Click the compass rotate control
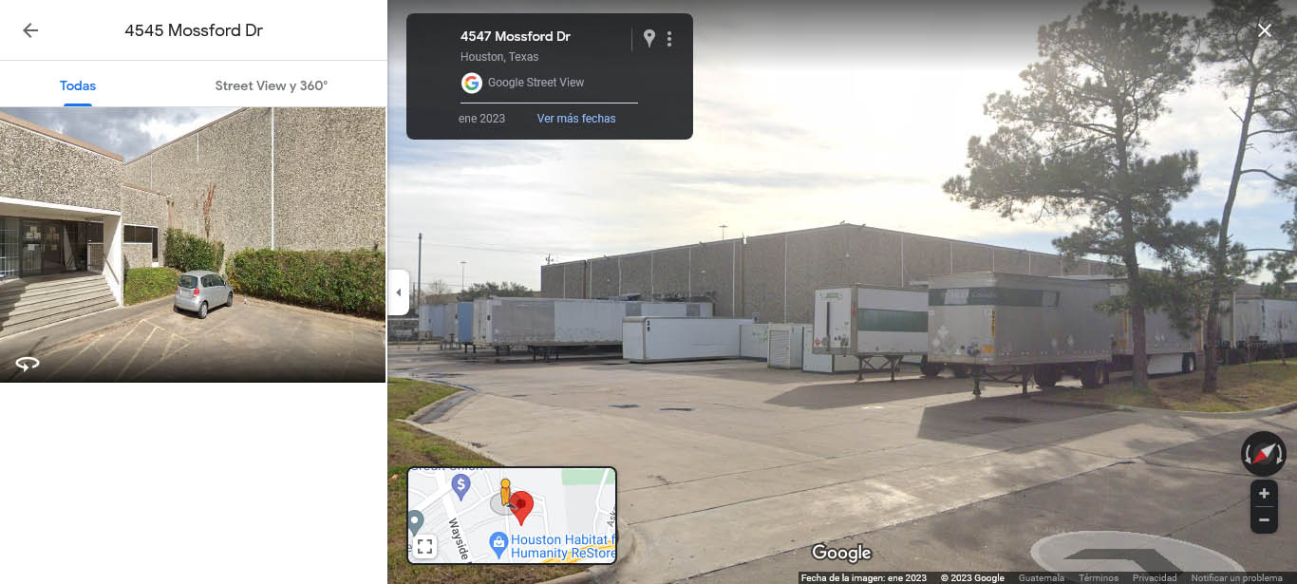Screen dimensions: 1297x584 pyautogui.click(x=1263, y=454)
